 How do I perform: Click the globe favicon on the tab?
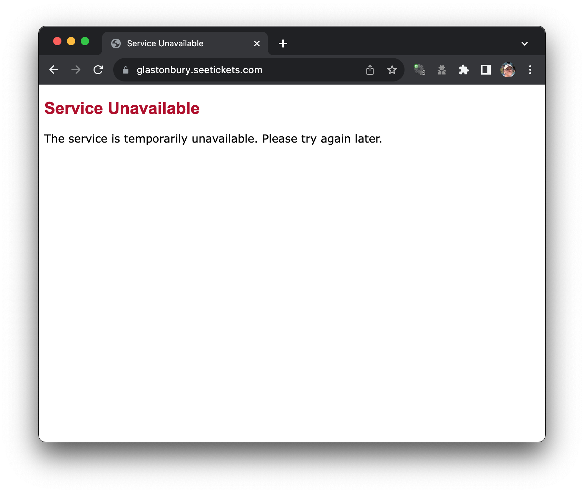116,43
